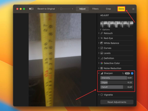Adjust the Sharpen Falloff slider
This screenshot has height=111, width=148.
pos(117,87)
